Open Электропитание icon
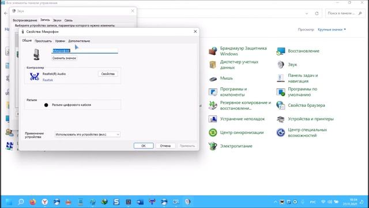This screenshot has width=369, height=208. [x=213, y=146]
